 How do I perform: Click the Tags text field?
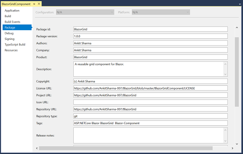click(x=150, y=123)
